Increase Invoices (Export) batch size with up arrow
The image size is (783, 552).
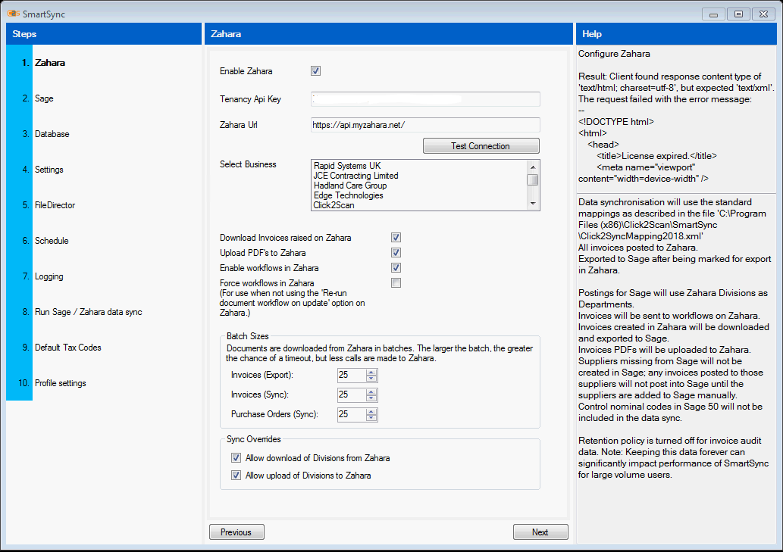click(371, 372)
